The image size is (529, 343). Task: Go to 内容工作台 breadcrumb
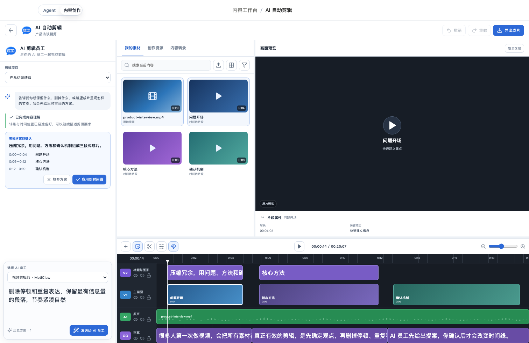click(245, 10)
